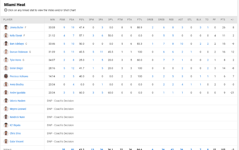The height and width of the screenshot is (150, 239).
Task: Click the FG% column header
Action: click(x=82, y=19)
